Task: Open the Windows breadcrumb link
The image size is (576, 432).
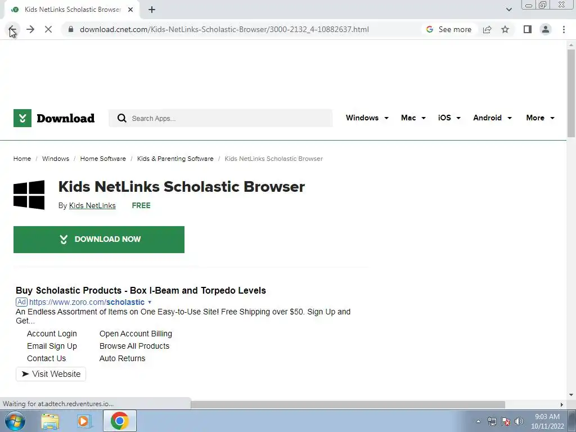Action: pos(56,159)
